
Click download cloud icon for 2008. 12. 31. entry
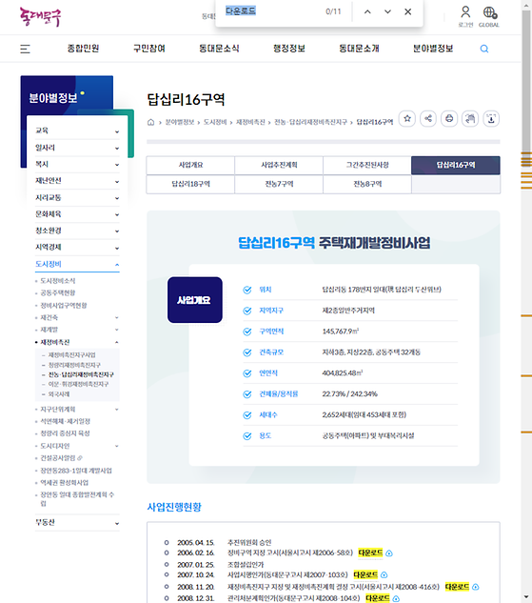point(396,599)
